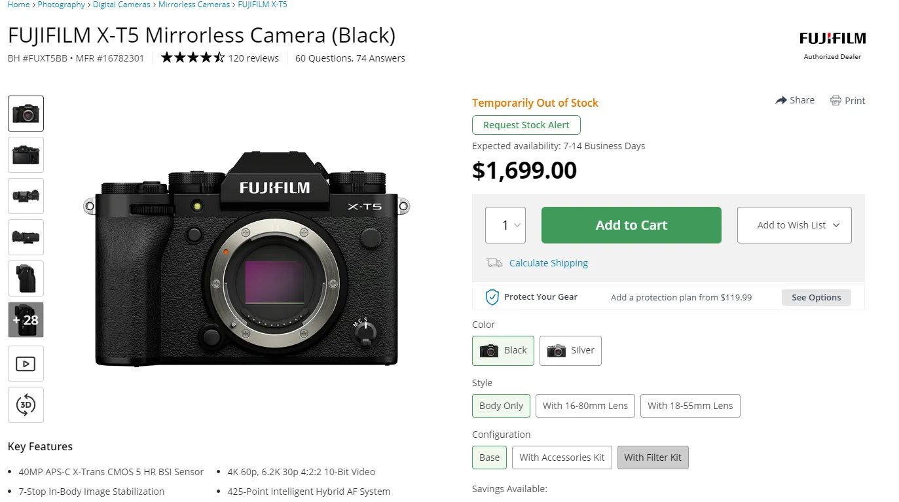Choose the With Accessories Kit configuration
The width and height of the screenshot is (899, 502).
tap(562, 457)
